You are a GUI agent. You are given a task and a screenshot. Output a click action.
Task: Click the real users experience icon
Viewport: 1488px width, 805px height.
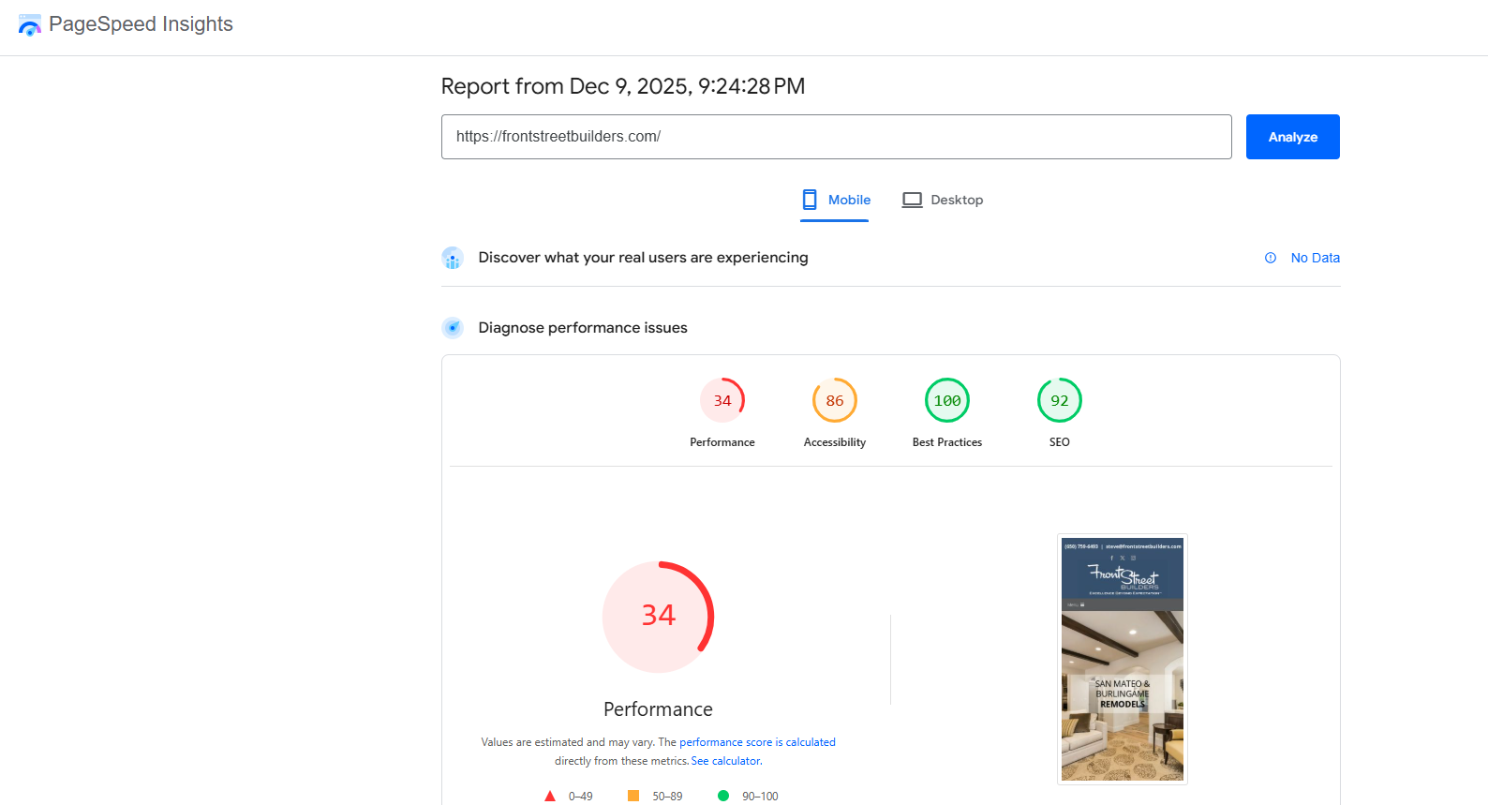pyautogui.click(x=453, y=258)
